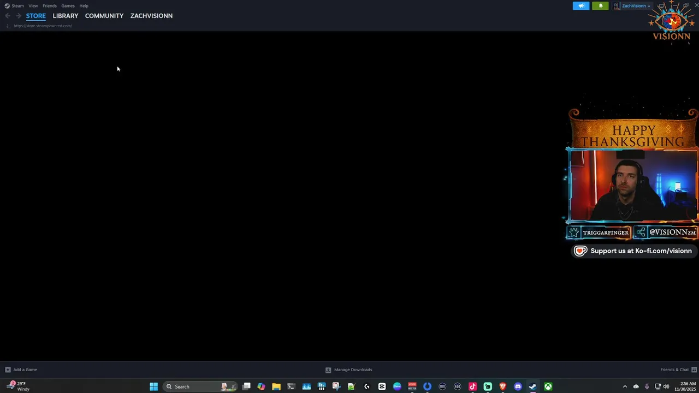
Task: Open the Voicemeeter taskbar icon
Action: [412, 386]
